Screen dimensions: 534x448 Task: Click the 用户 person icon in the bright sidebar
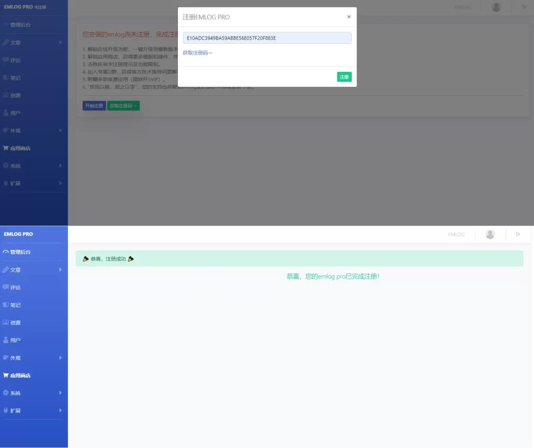(x=6, y=340)
